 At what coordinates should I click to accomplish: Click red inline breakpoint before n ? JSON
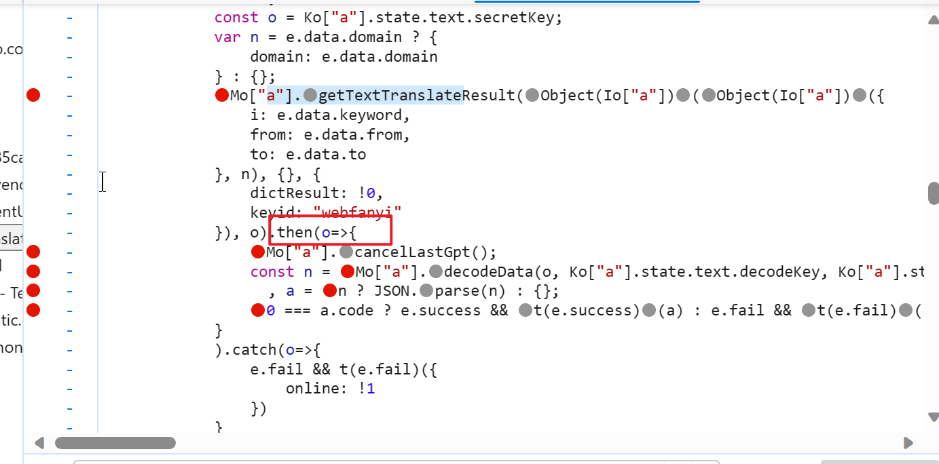(x=330, y=292)
